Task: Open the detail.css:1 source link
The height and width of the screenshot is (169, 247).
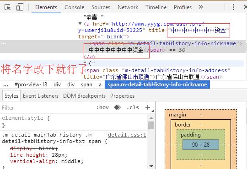Action: pyautogui.click(x=127, y=135)
